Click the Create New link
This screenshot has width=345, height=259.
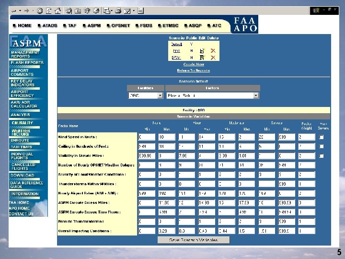click(194, 64)
